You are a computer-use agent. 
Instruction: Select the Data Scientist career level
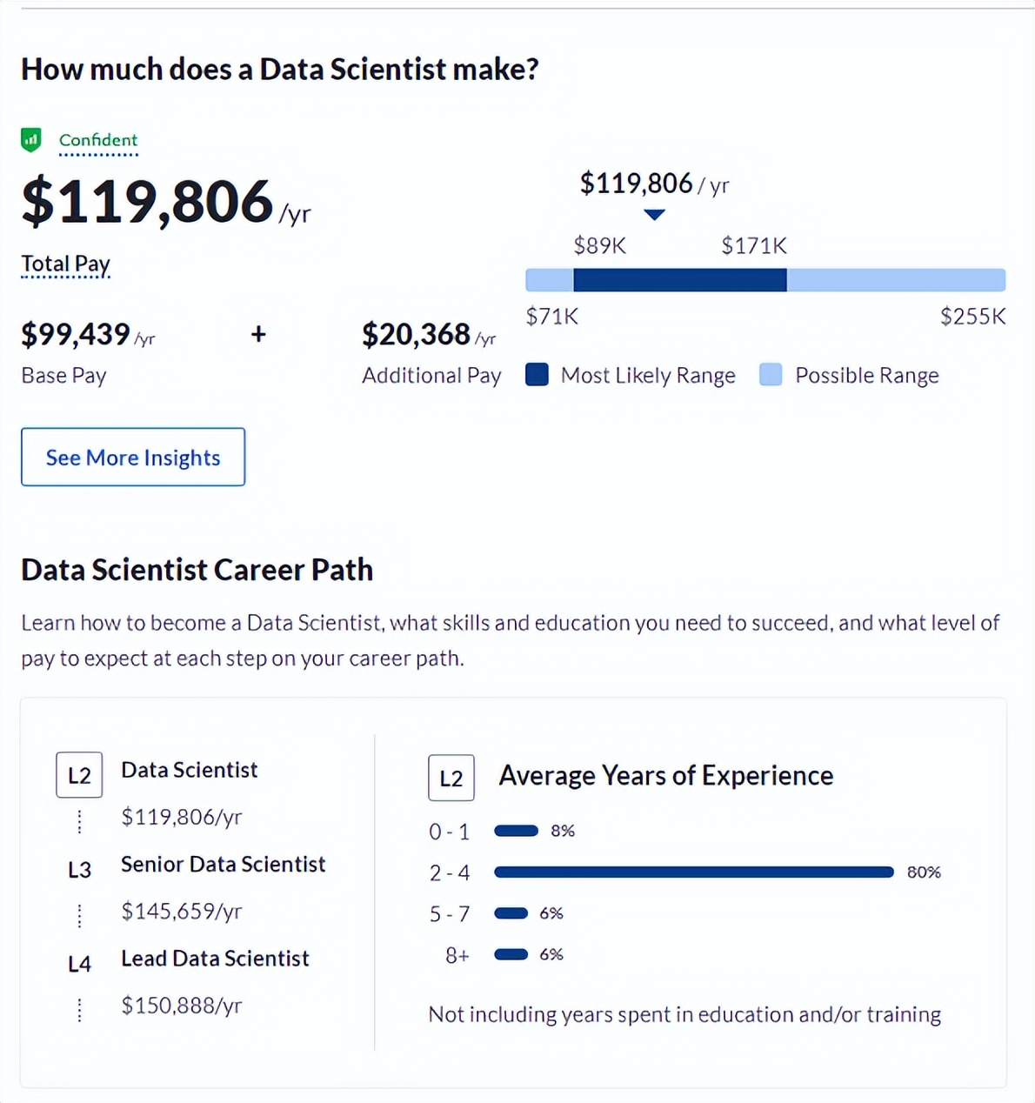point(189,770)
